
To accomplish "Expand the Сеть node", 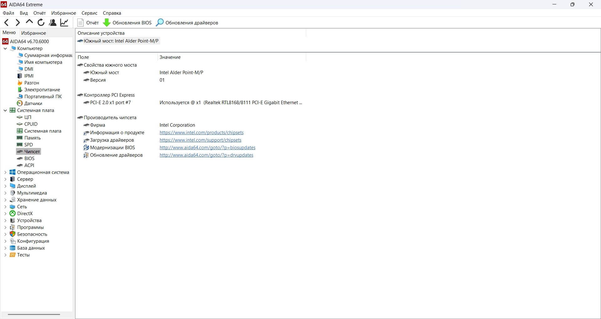I will (5, 207).
